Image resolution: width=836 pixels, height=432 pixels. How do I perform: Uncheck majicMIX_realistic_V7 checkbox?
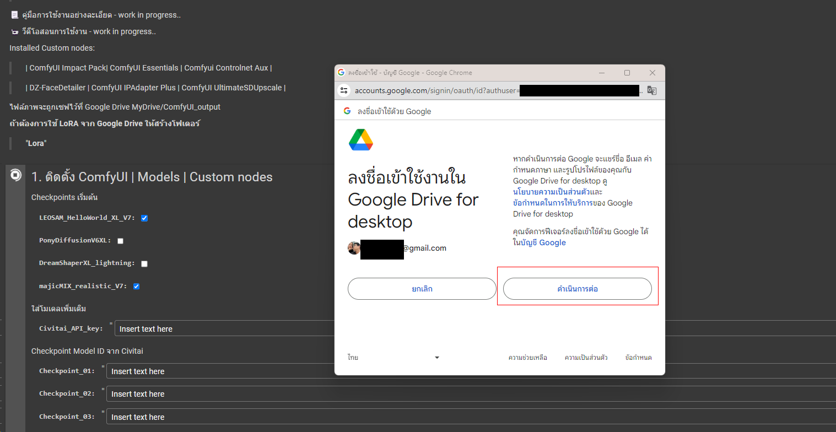point(136,286)
